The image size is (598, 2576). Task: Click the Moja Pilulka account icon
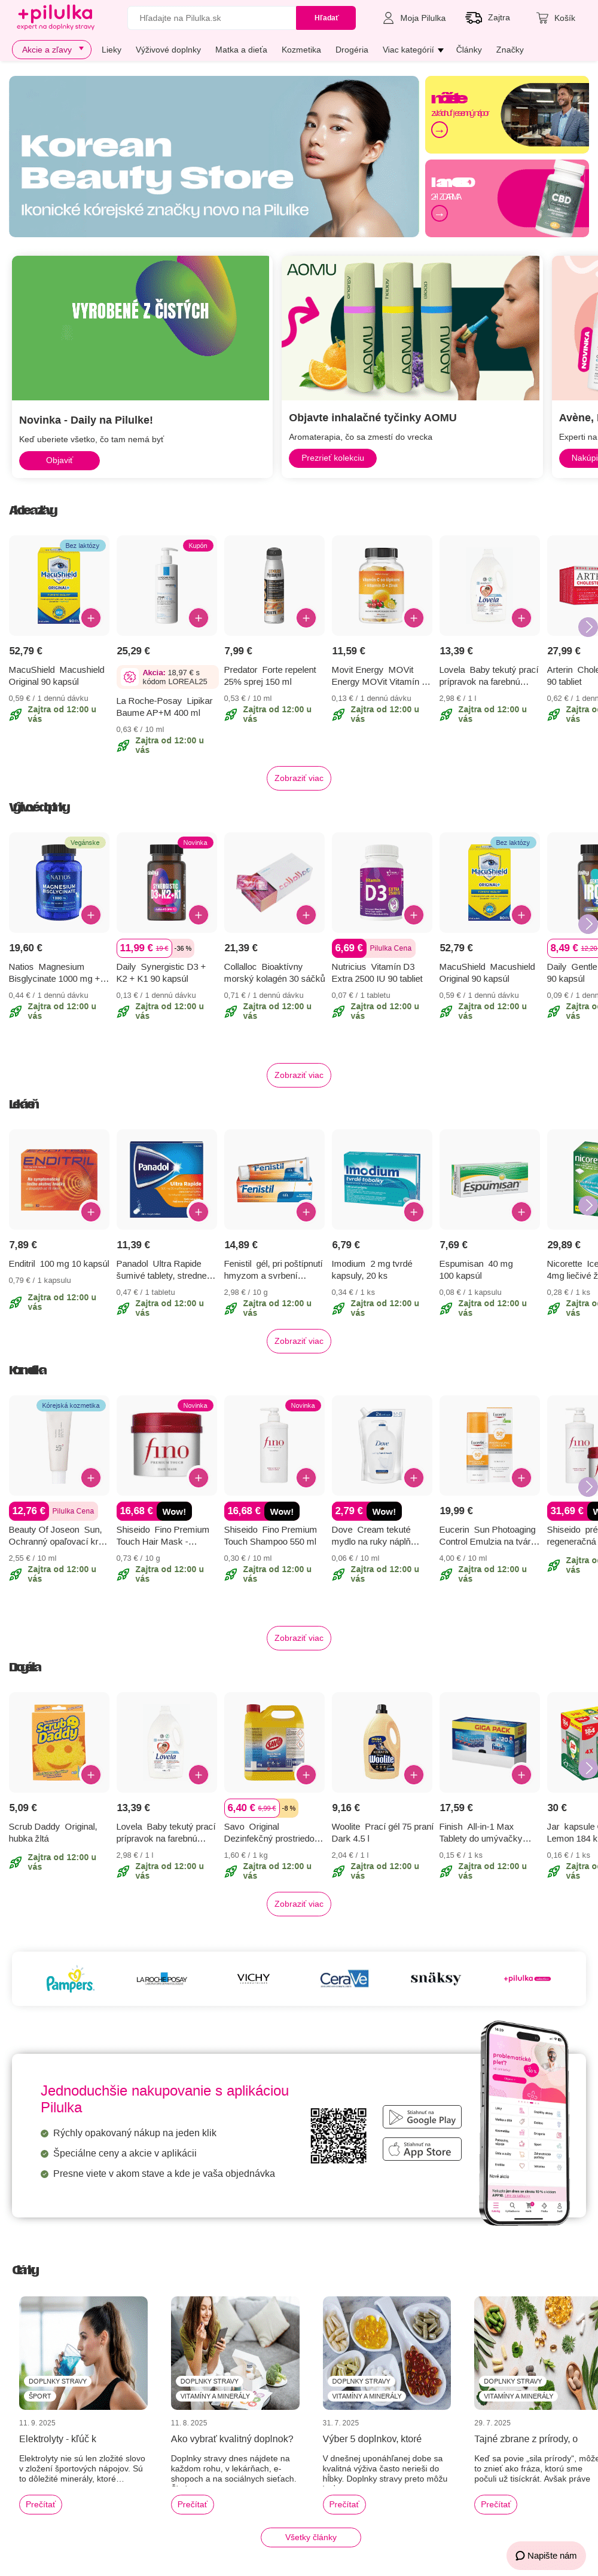[x=388, y=18]
